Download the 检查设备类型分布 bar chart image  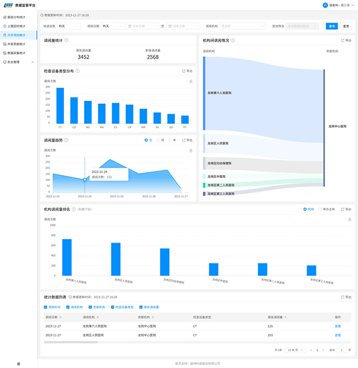coord(191,81)
